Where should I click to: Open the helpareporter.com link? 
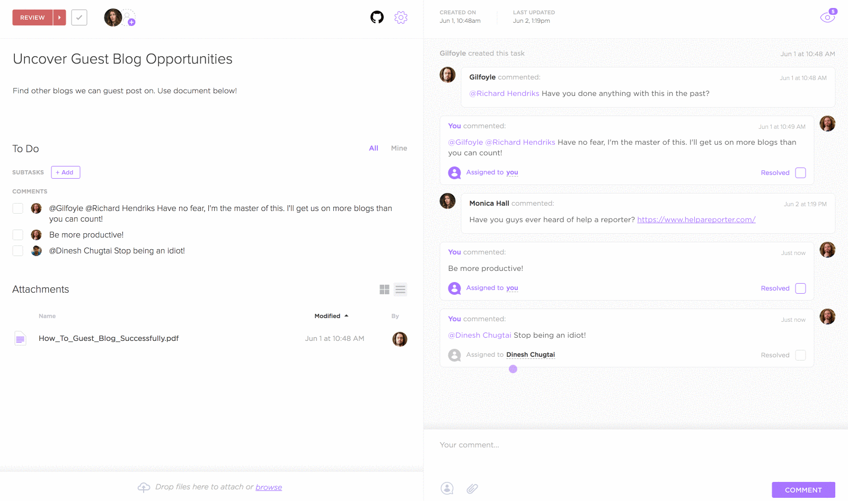pyautogui.click(x=696, y=219)
